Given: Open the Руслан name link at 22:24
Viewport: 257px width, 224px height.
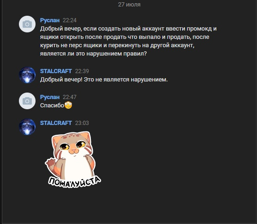Looking at the screenshot, I should pyautogui.click(x=50, y=20).
